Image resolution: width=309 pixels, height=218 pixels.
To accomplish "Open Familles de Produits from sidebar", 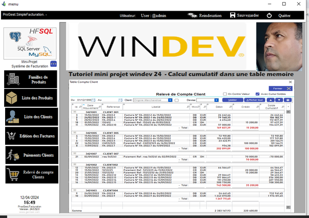I will (x=31, y=80).
